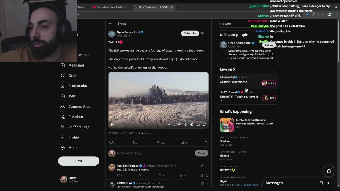Viewport: 340px width, 191px height.
Task: Open options for #VITWIN trend
Action: [x=274, y=167]
